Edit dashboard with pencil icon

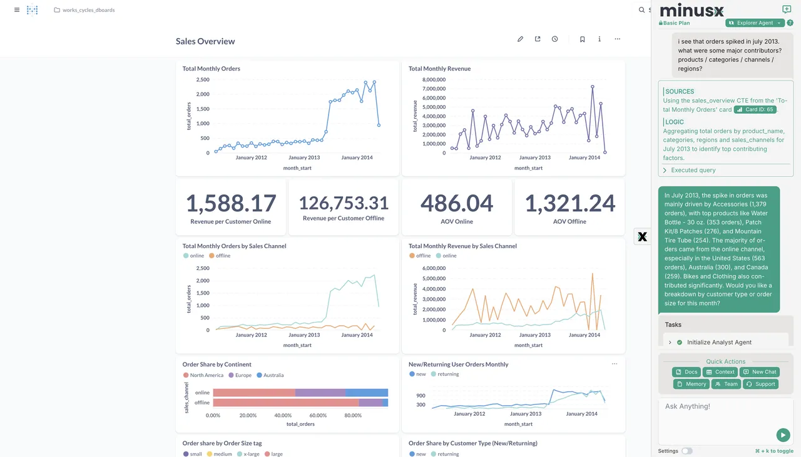click(520, 39)
